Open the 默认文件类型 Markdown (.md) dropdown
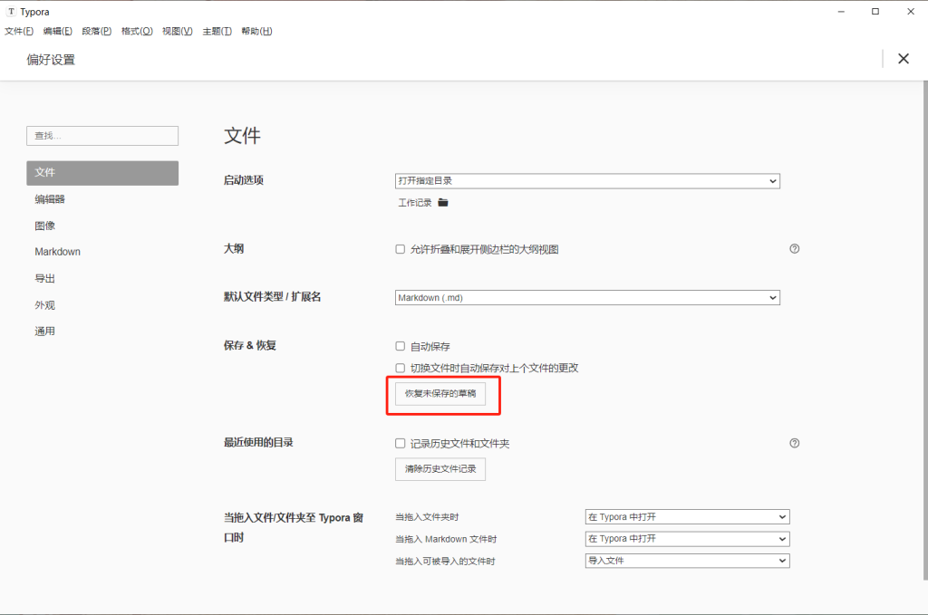 pos(587,297)
